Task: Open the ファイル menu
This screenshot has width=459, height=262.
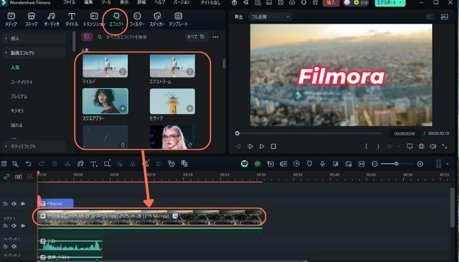Action: 69,3
